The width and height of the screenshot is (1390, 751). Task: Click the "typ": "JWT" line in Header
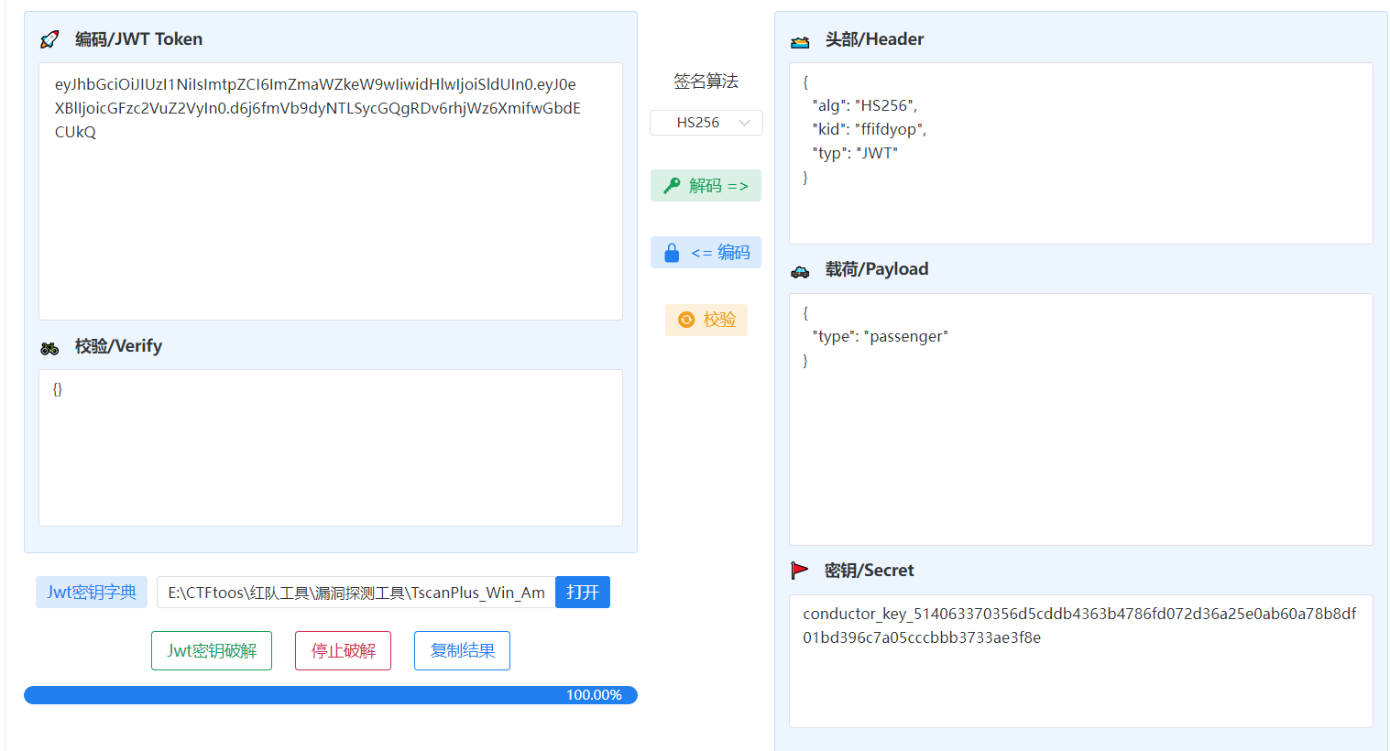[855, 153]
